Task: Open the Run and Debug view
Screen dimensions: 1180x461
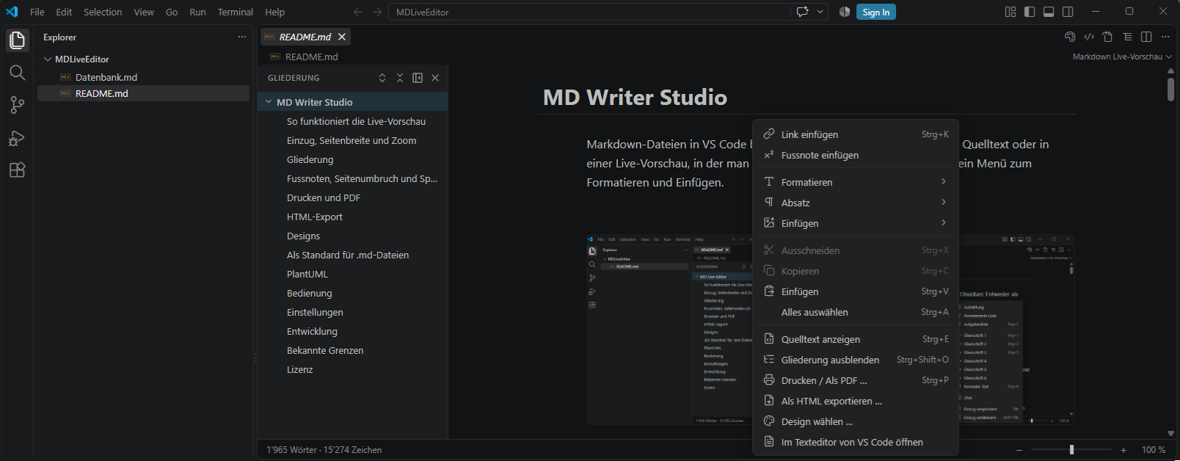Action: (17, 137)
